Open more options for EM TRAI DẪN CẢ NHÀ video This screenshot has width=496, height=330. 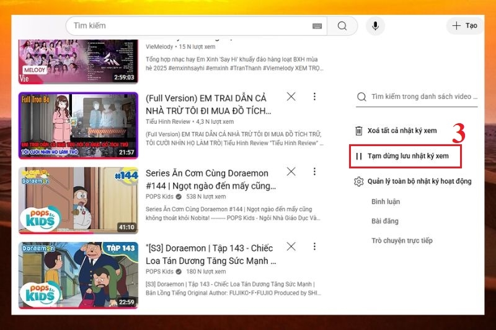click(314, 97)
